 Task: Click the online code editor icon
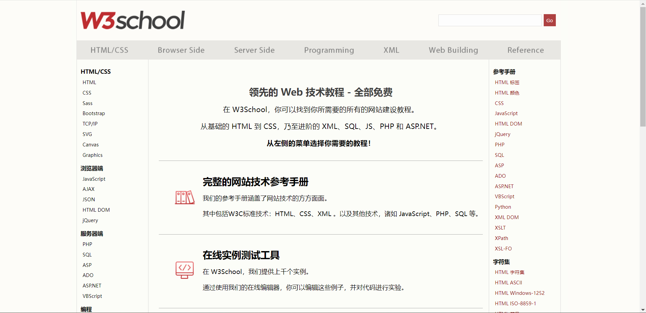coord(185,270)
